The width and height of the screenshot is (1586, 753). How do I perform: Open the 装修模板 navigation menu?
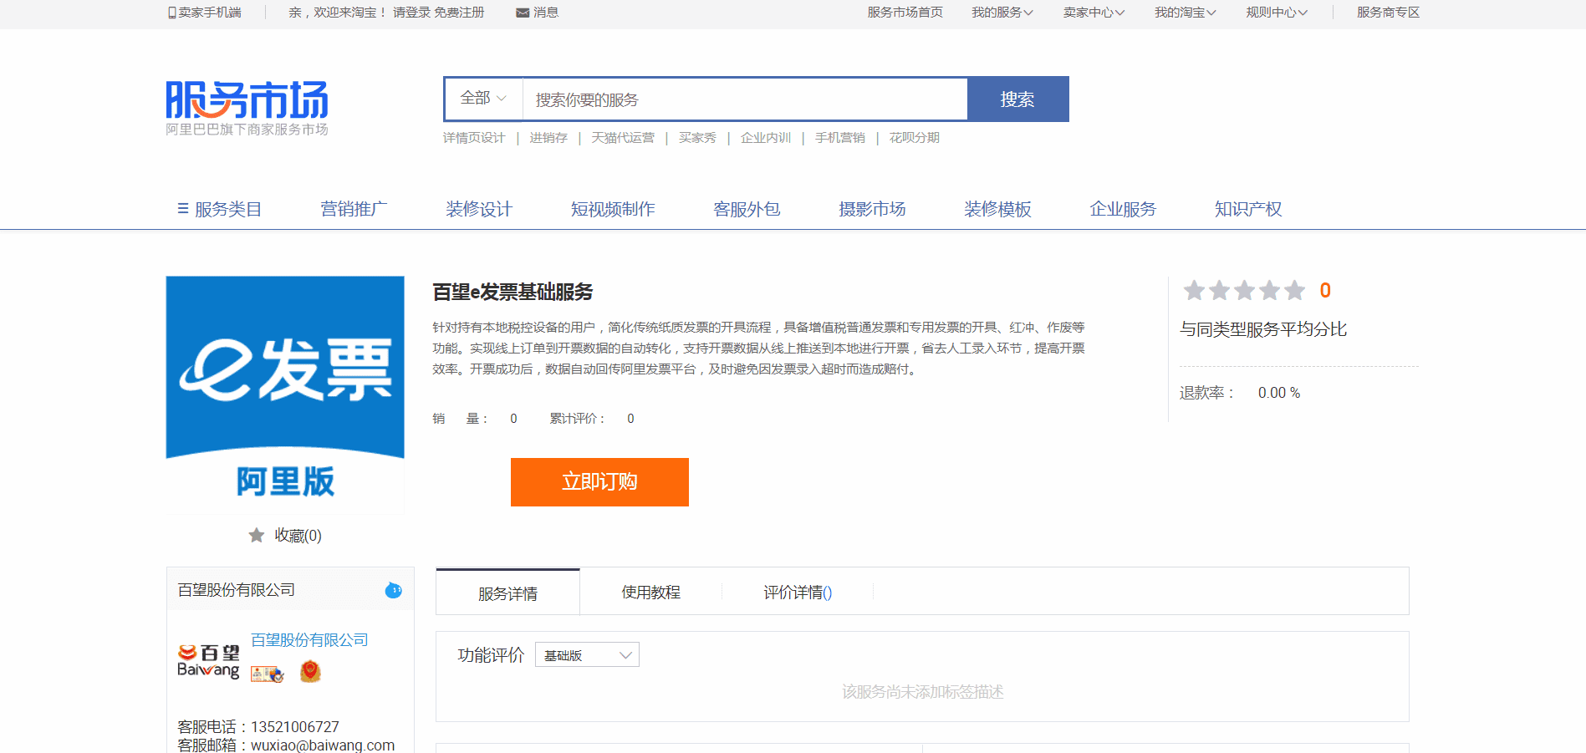coord(997,209)
